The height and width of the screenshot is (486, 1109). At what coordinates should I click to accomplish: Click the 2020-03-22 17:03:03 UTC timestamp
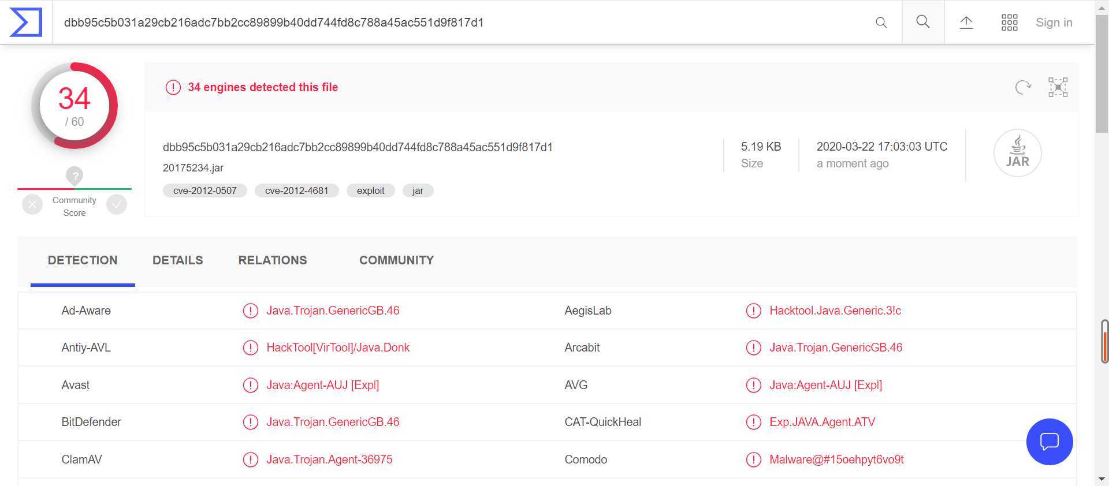point(882,147)
